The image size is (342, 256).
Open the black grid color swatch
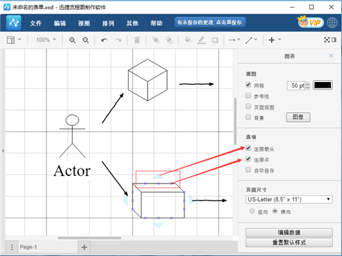click(x=323, y=85)
